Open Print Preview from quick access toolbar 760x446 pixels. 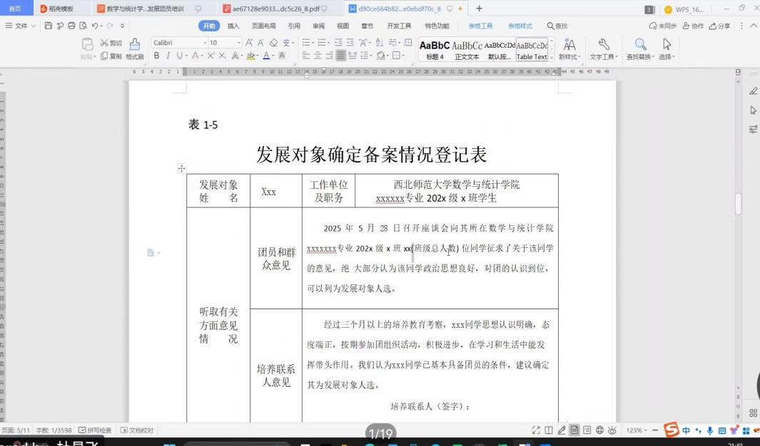click(x=83, y=26)
